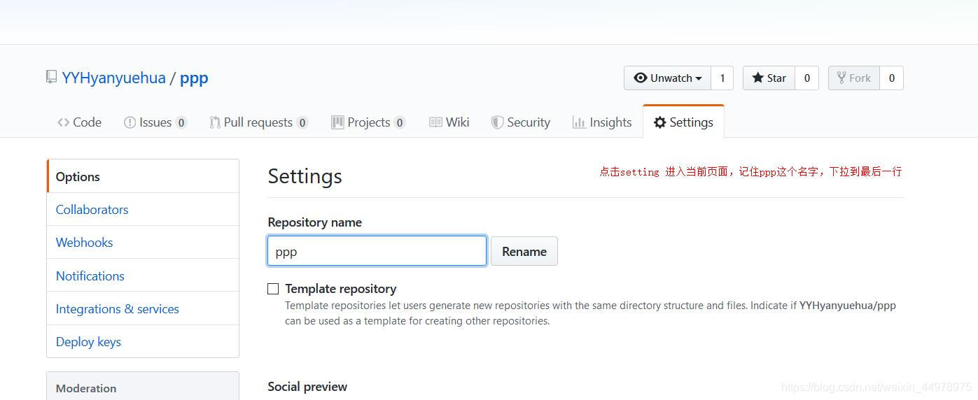Star the repository

(x=769, y=78)
